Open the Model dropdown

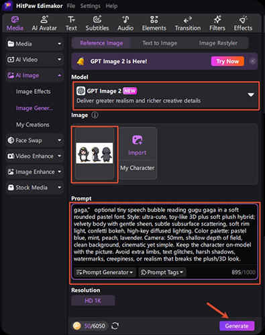(166, 96)
